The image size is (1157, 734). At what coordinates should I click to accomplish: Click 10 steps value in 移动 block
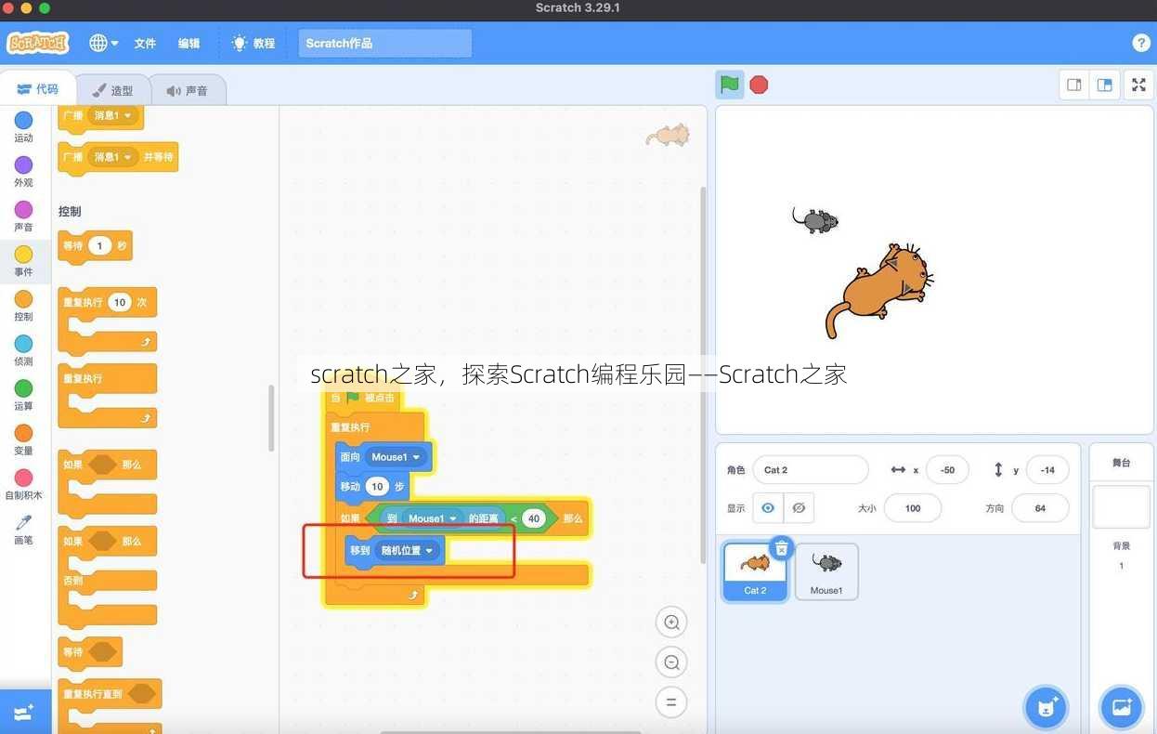(x=376, y=486)
